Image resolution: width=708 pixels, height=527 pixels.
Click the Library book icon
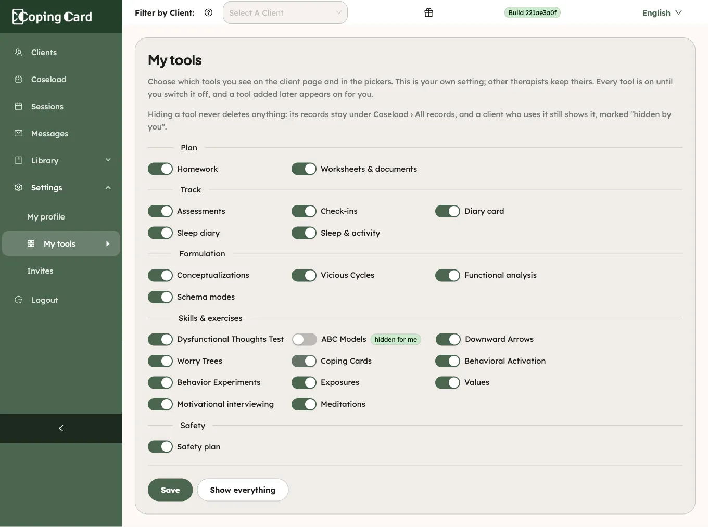click(19, 160)
